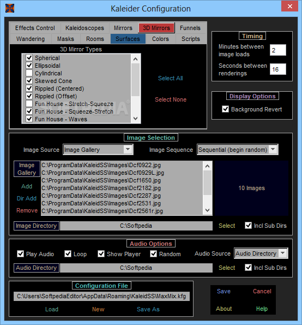Click New configuration file
302x325 pixels.
(x=98, y=309)
